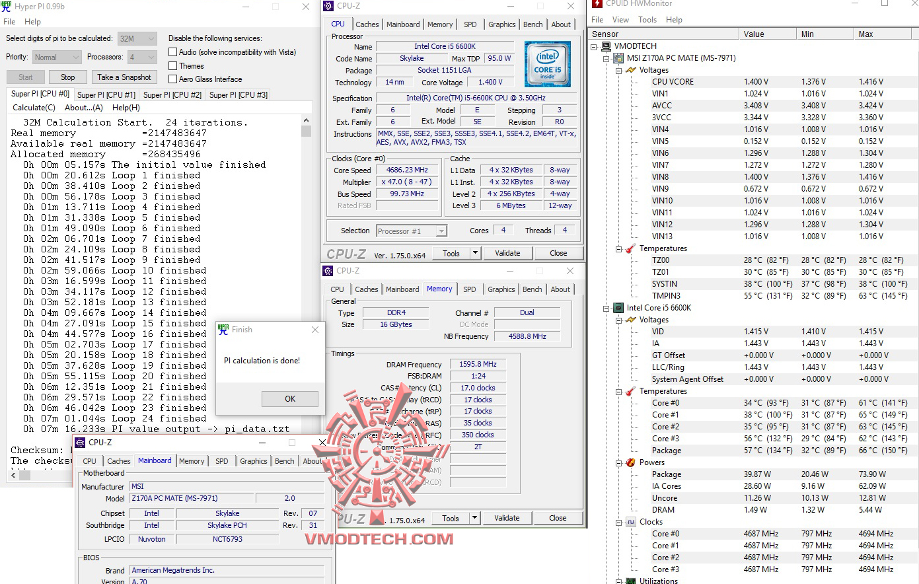Screen dimensions: 919x584
Task: Open the Calculate(C) menu in Super PI
Action: tap(34, 108)
